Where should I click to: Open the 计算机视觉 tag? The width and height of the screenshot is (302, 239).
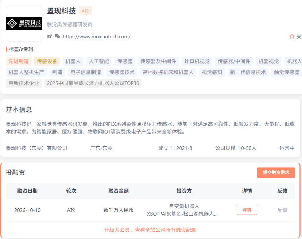click(197, 61)
